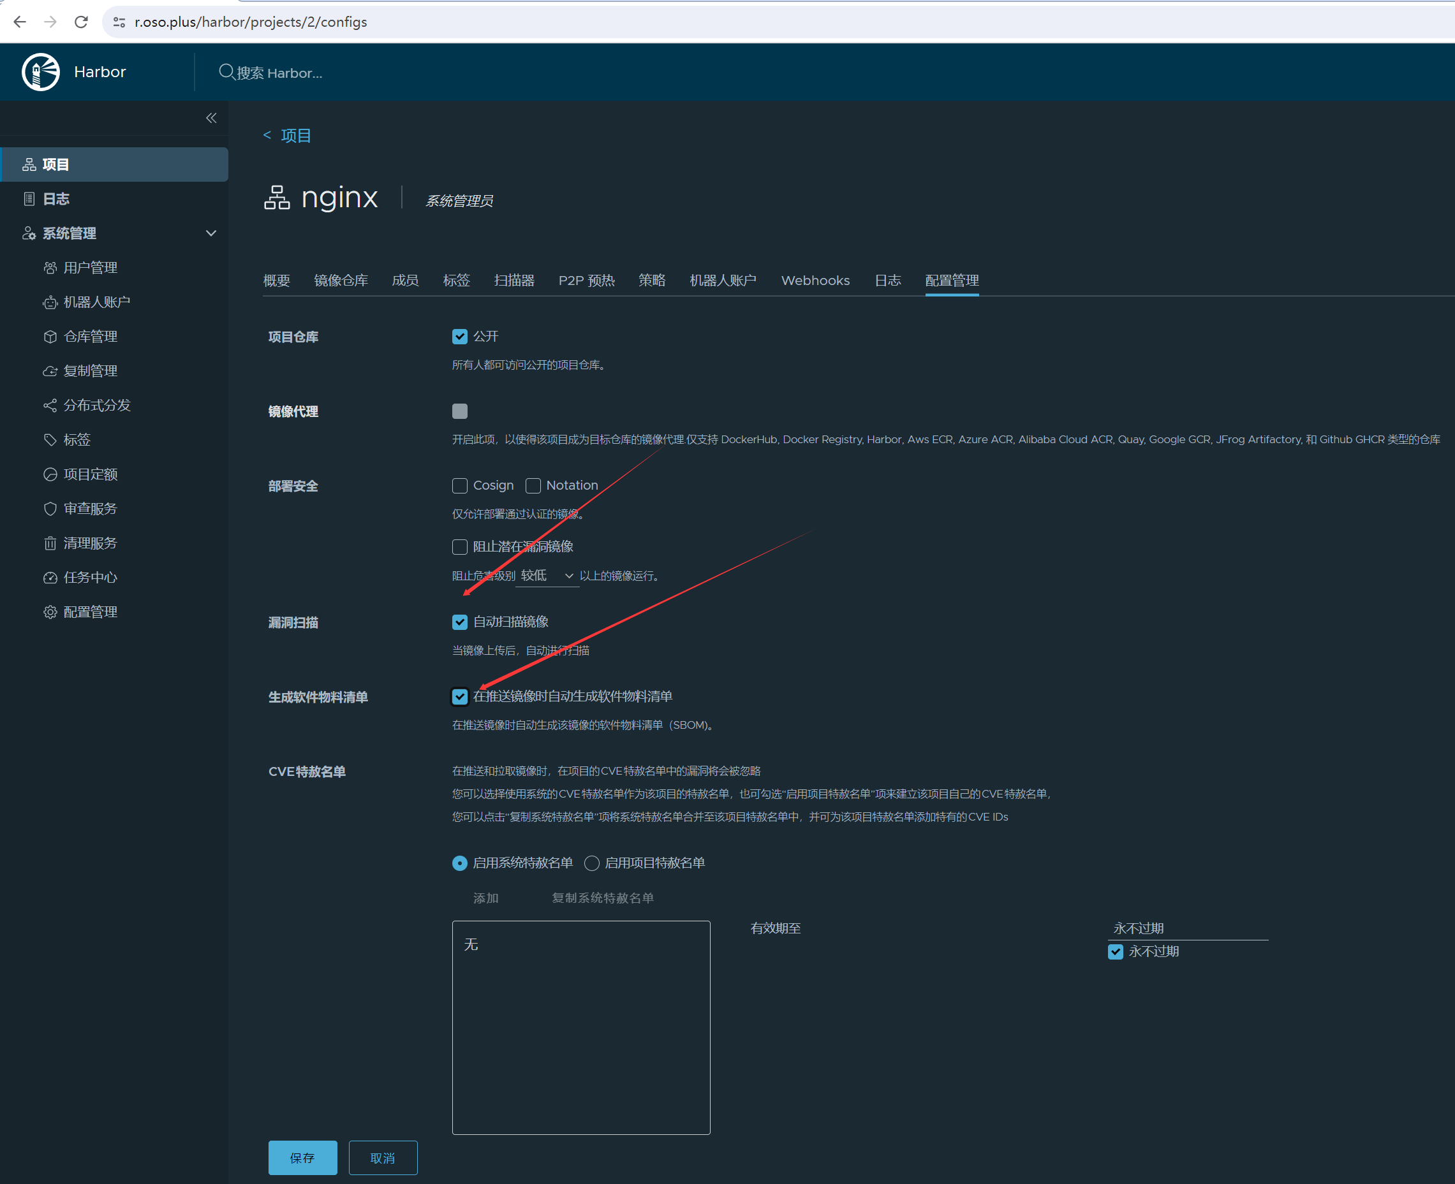Image resolution: width=1455 pixels, height=1184 pixels.
Task: Open sidebar 配置管理 gear item
Action: [90, 612]
